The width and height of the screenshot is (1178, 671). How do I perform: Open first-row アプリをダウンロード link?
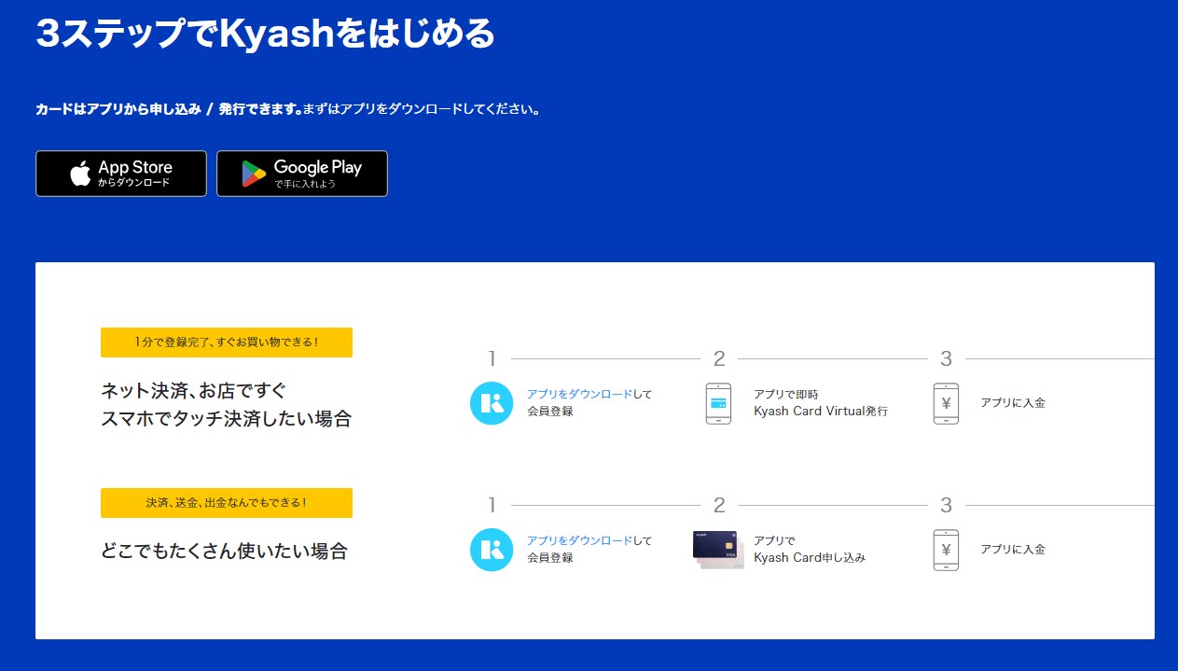point(579,394)
